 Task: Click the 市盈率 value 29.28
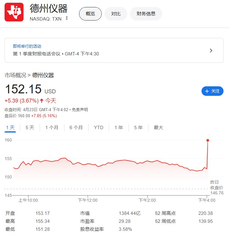click(125, 221)
